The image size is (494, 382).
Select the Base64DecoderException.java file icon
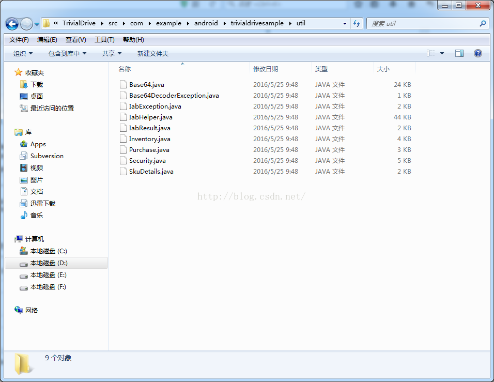click(x=123, y=95)
